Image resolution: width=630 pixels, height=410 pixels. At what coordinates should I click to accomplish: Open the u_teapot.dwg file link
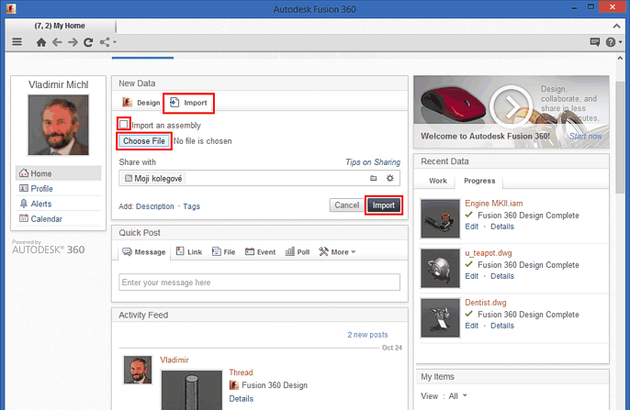489,253
